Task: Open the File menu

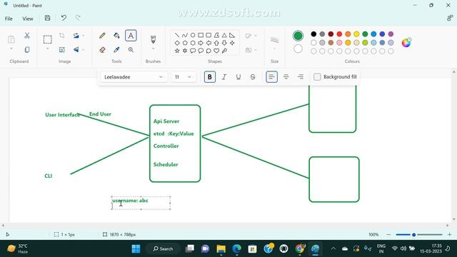Action: 9,19
